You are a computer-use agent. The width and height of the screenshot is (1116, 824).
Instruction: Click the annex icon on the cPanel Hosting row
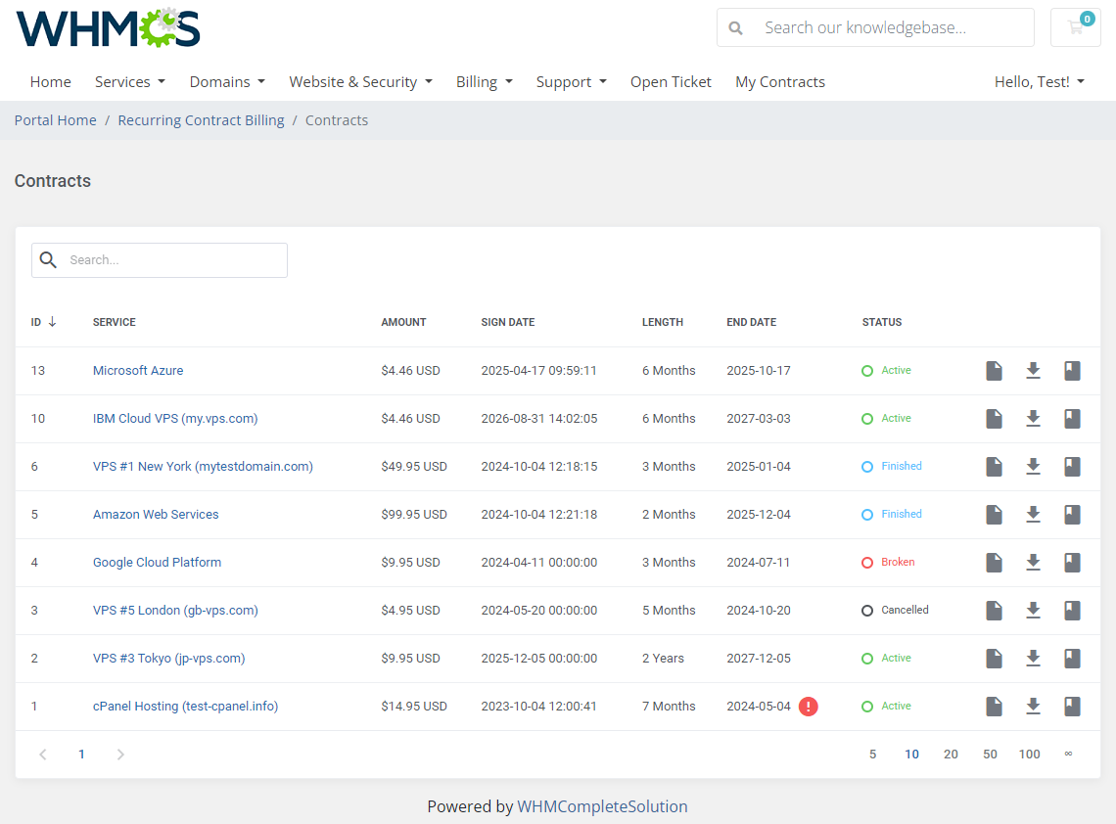1072,706
